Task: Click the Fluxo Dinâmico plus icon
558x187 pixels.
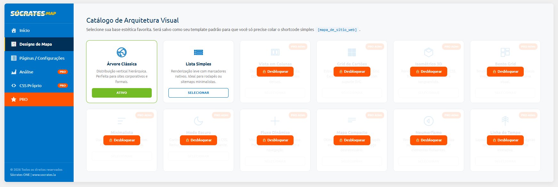Action: click(275, 121)
